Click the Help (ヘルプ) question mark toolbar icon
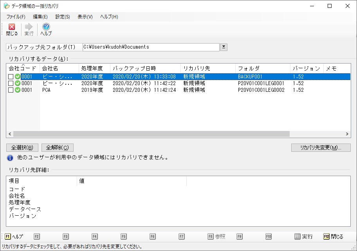The width and height of the screenshot is (357, 251). (46, 27)
